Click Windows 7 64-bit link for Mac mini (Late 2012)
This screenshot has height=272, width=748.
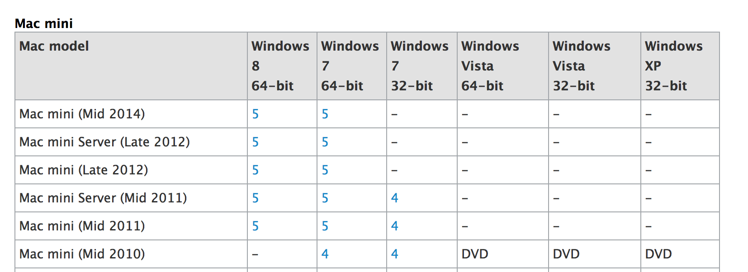(325, 170)
